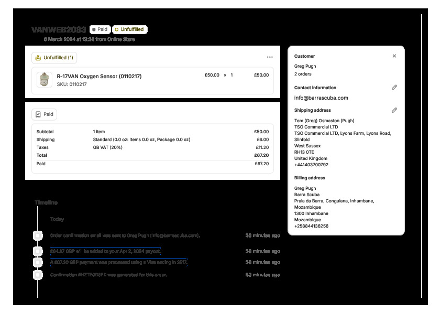Click the Paid status badge beside order number
This screenshot has height=312, width=441.
[x=100, y=29]
